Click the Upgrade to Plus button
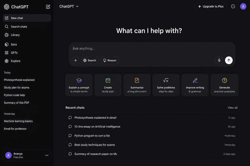Screen dimensions: 250x166 tap(211, 6)
